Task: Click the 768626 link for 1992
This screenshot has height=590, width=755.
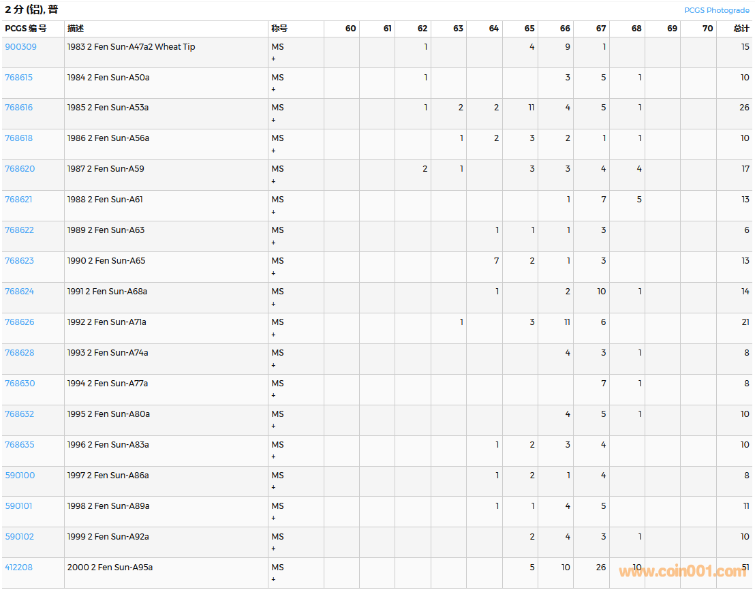Action: click(x=19, y=322)
